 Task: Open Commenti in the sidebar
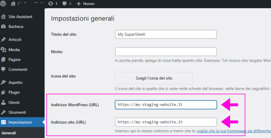(18, 70)
